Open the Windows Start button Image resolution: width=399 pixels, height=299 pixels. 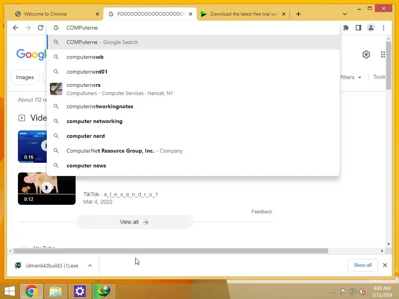click(x=10, y=291)
